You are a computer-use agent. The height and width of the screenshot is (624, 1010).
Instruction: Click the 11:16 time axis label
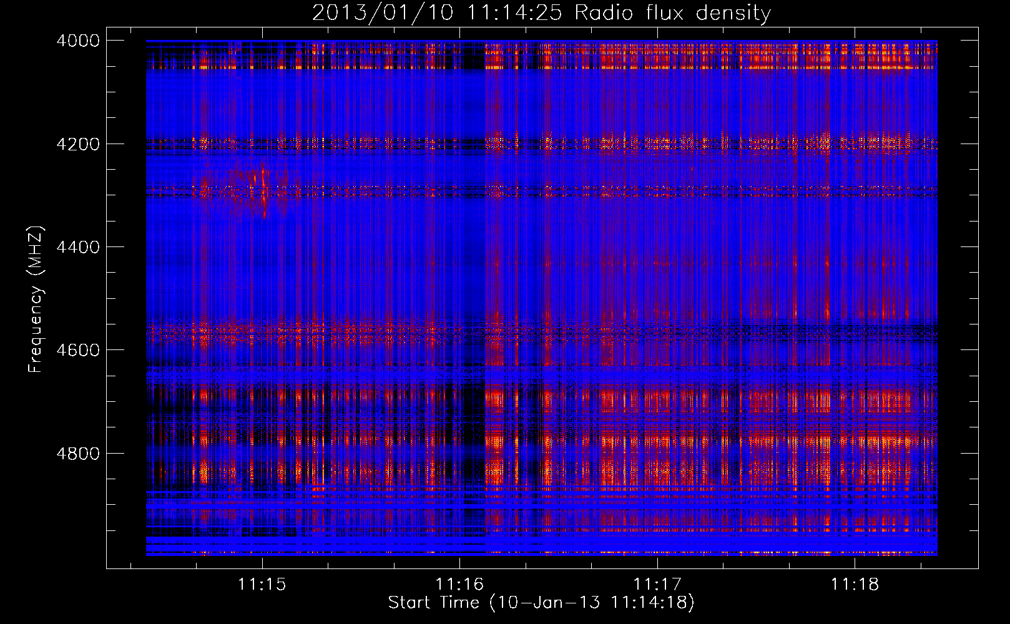coord(459,584)
